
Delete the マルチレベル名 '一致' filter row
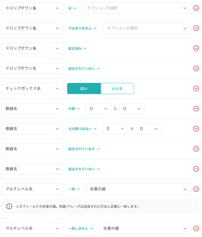click(x=196, y=189)
